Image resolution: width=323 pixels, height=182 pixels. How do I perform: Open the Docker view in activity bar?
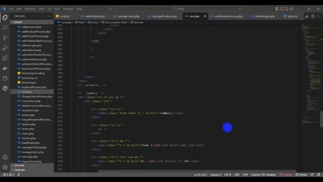click(x=5, y=68)
